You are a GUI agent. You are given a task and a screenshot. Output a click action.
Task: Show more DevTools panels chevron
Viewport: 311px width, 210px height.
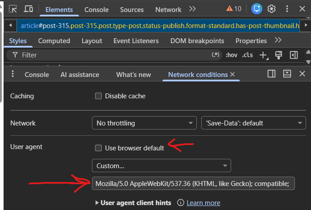[x=192, y=9]
